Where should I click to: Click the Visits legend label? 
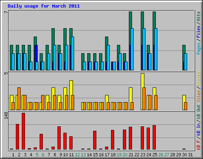(x=199, y=79)
